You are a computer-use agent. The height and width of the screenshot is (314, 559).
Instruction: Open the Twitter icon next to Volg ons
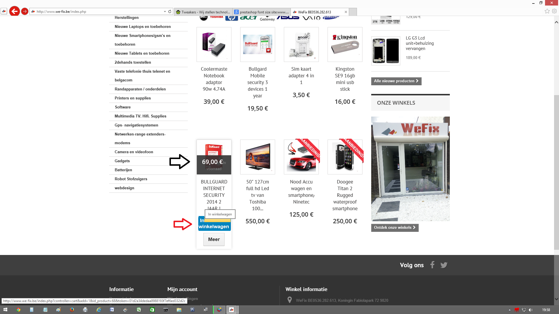444,265
